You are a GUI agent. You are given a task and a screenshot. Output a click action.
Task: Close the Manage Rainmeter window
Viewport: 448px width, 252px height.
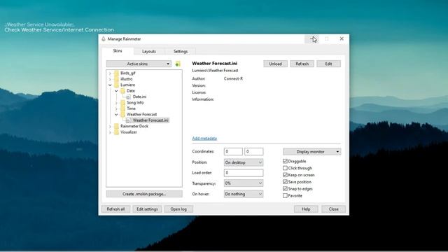click(x=342, y=38)
